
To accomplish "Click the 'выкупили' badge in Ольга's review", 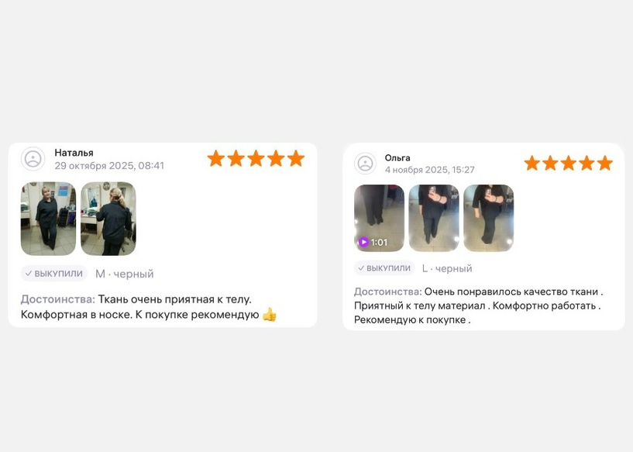I will point(385,267).
